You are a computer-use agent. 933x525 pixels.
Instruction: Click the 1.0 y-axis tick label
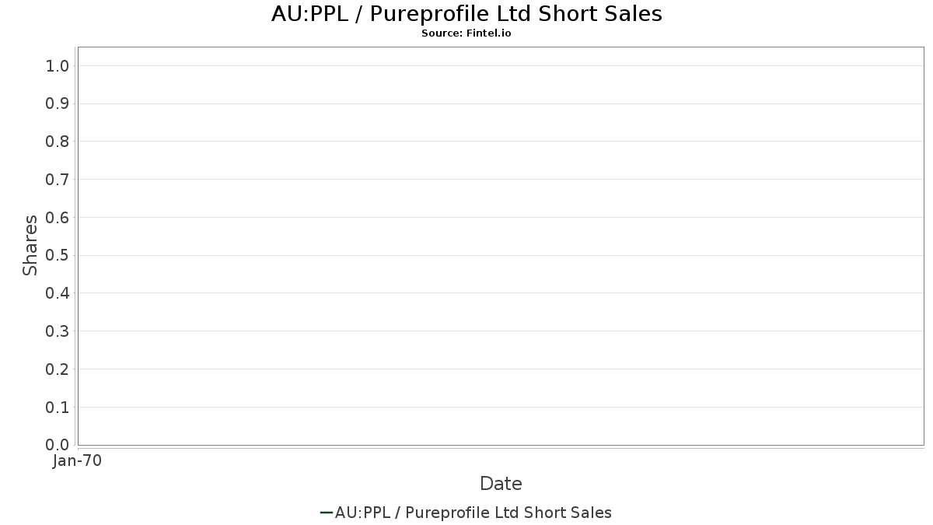[58, 65]
